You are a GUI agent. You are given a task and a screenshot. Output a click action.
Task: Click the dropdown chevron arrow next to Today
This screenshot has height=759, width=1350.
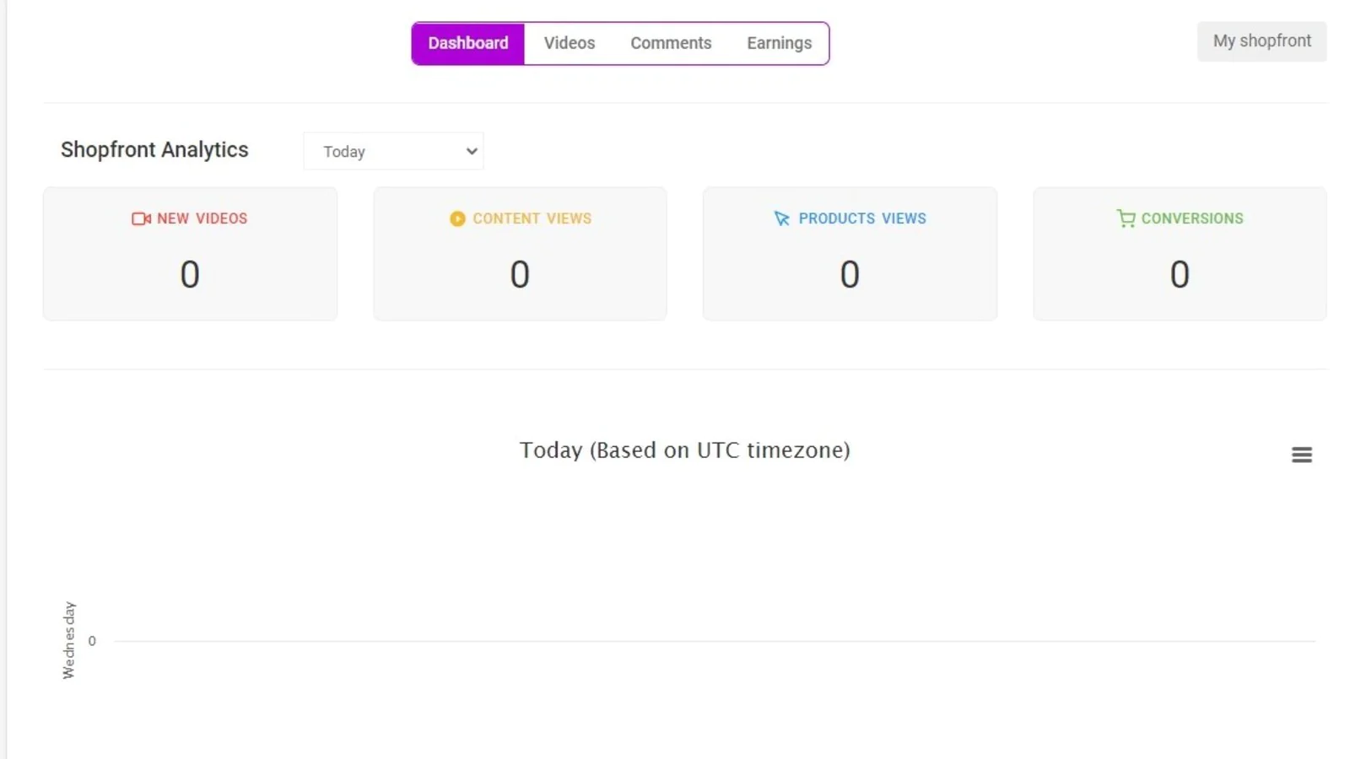[472, 151]
